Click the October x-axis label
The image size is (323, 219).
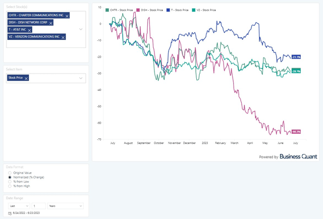tap(159, 143)
